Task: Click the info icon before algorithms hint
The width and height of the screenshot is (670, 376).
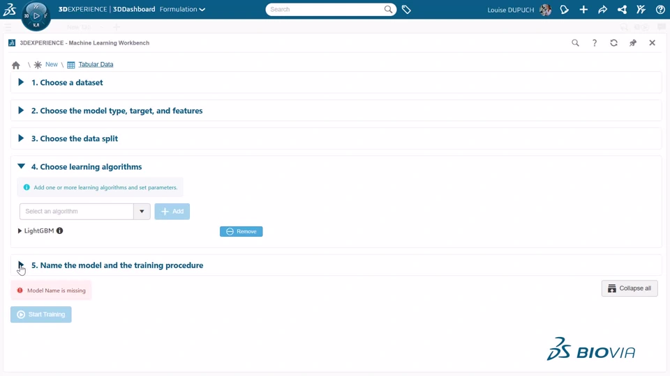Action: 27,187
